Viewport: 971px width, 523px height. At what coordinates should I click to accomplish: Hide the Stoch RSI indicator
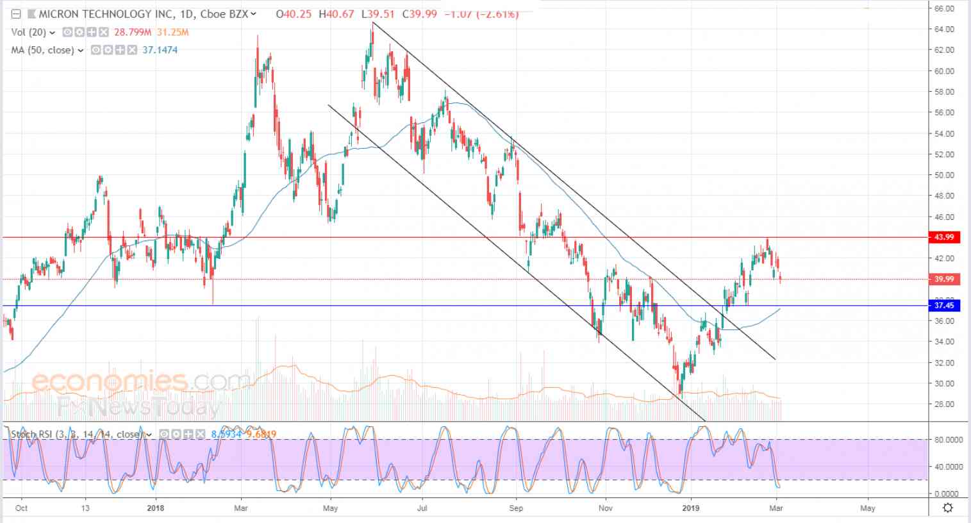click(163, 435)
